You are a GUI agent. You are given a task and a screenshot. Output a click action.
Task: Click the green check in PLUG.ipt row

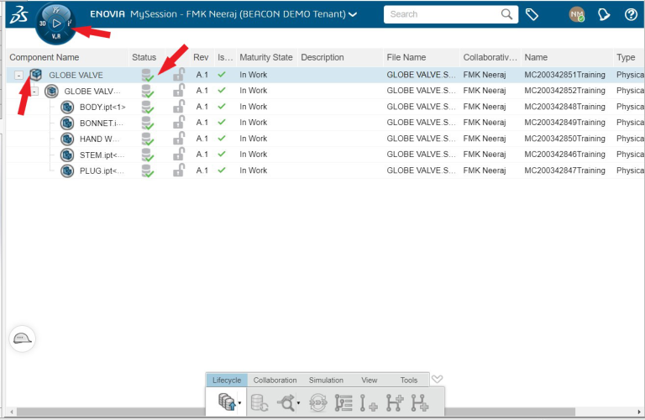pos(222,171)
